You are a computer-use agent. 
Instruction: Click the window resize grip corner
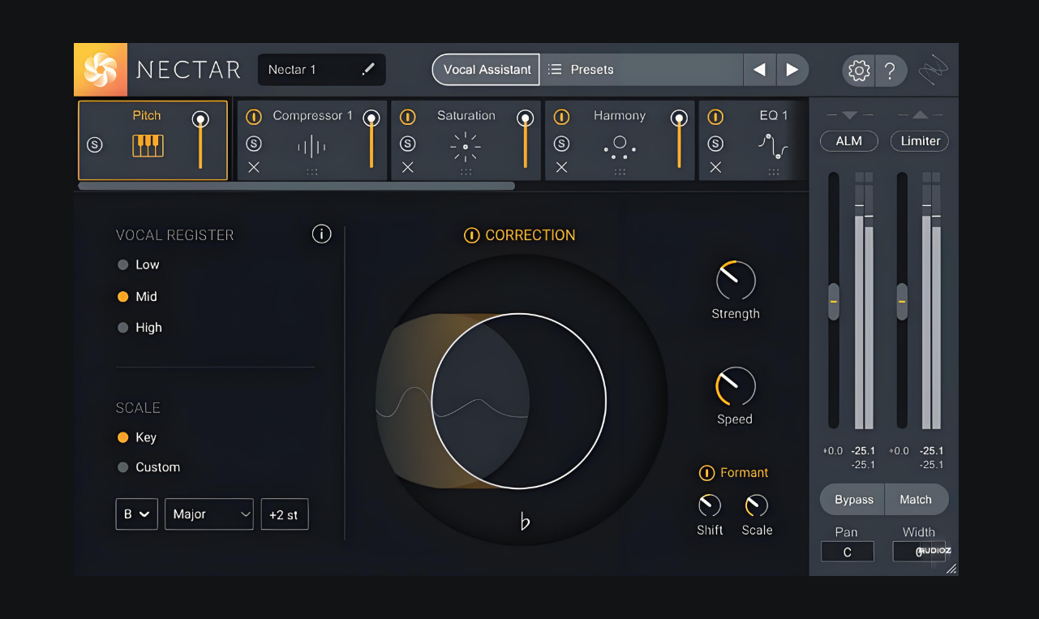tap(951, 569)
